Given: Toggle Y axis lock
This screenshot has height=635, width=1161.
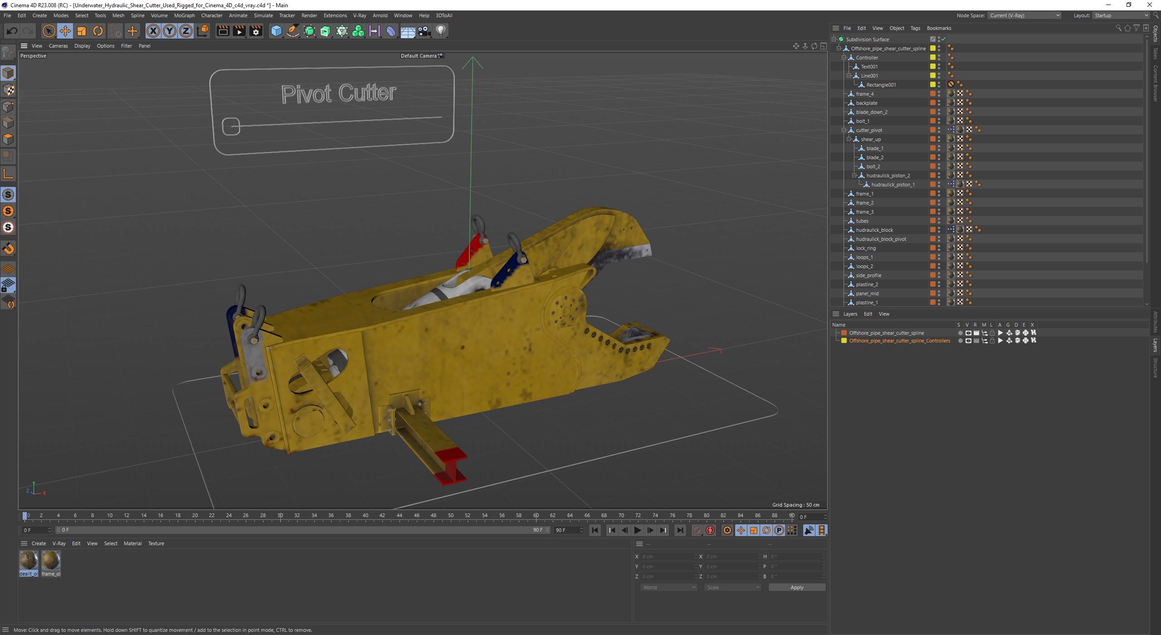Looking at the screenshot, I should (170, 31).
